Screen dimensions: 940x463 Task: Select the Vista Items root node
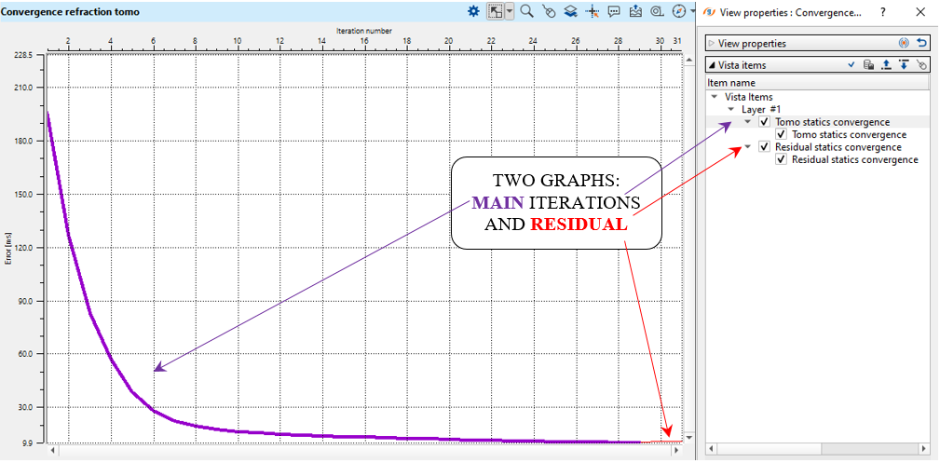coord(747,97)
